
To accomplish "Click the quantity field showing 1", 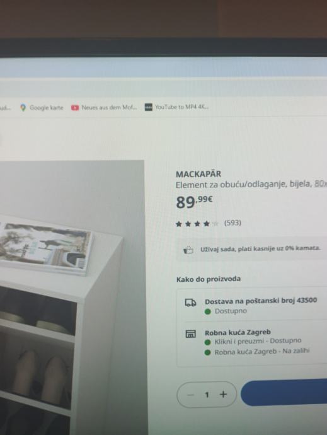I will 207,395.
